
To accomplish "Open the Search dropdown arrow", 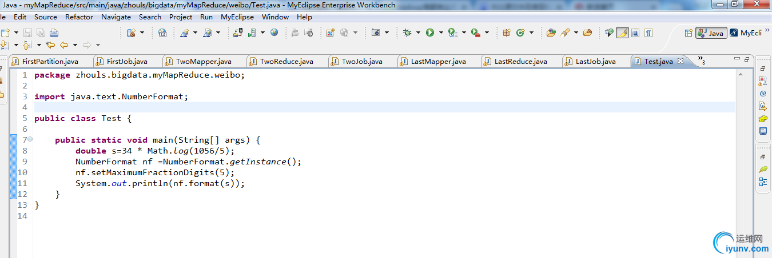I will (576, 33).
